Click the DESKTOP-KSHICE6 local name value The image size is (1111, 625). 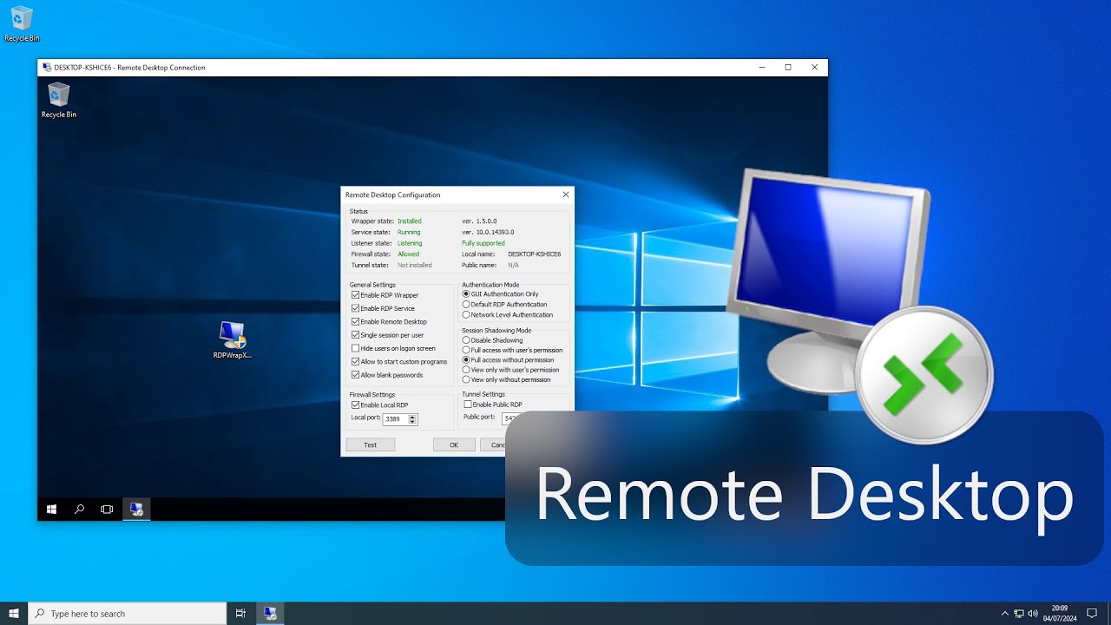(x=534, y=254)
